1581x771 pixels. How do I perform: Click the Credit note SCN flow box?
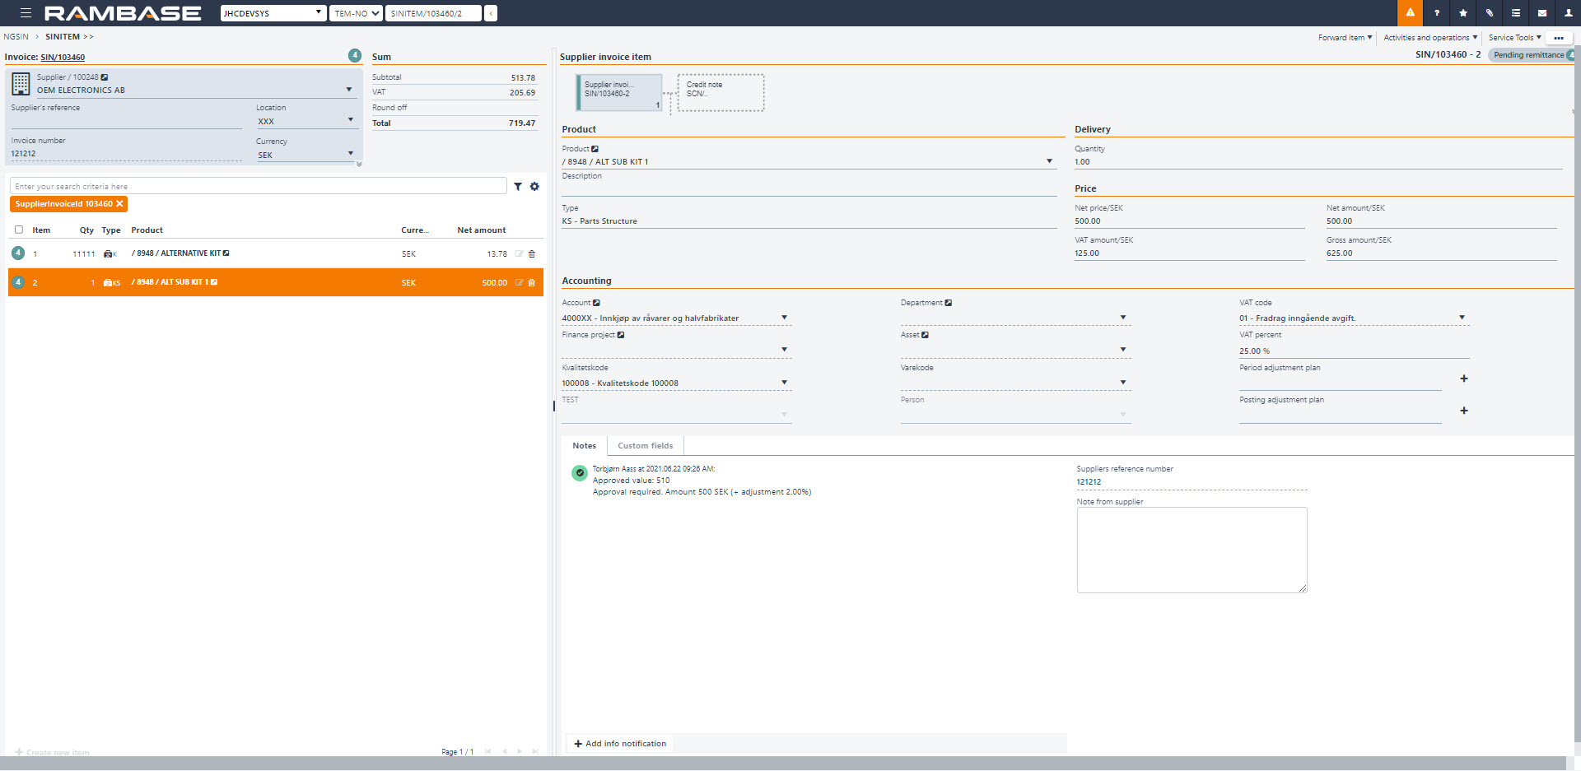click(721, 92)
